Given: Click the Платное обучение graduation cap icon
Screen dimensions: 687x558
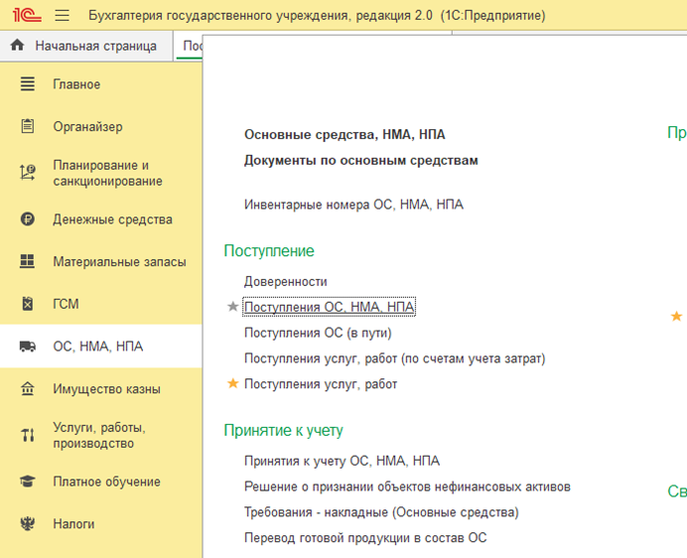Looking at the screenshot, I should (27, 482).
